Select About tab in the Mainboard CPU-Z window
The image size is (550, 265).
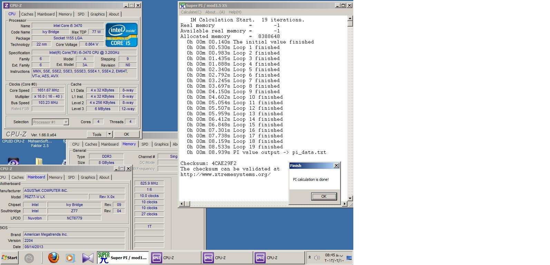[104, 177]
